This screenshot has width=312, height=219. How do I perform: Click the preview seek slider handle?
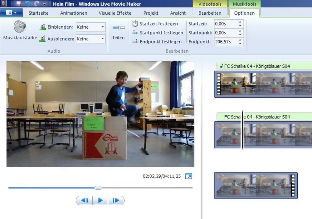point(98,188)
